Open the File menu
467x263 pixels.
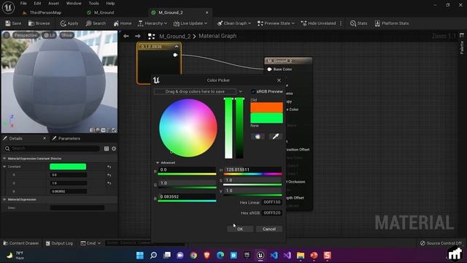[x=23, y=4]
